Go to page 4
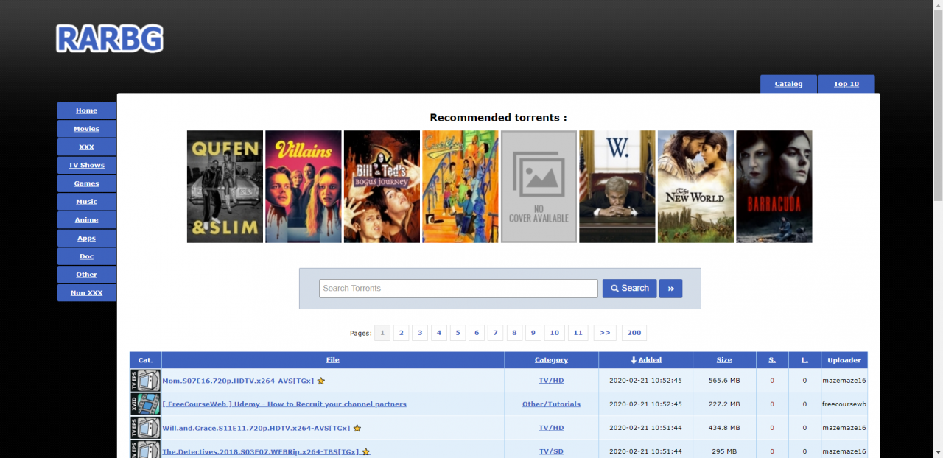 439,333
